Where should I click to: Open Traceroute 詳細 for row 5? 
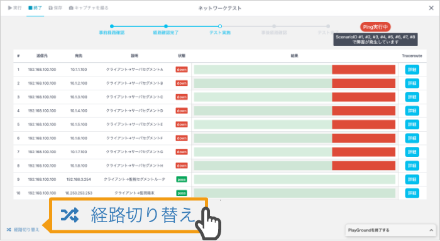pos(412,124)
